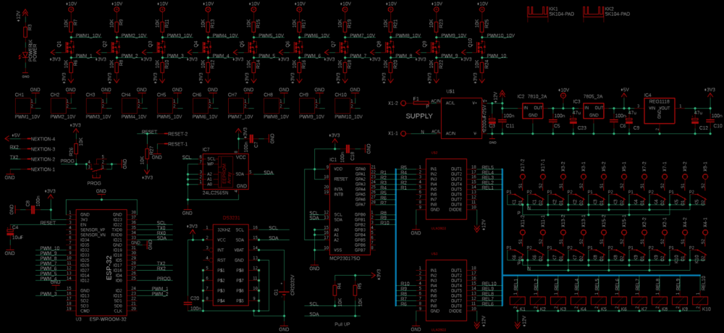The width and height of the screenshot is (724, 333).
Task: Select the IC3 7805_2A regulator symbol
Action: pyautogui.click(x=594, y=111)
